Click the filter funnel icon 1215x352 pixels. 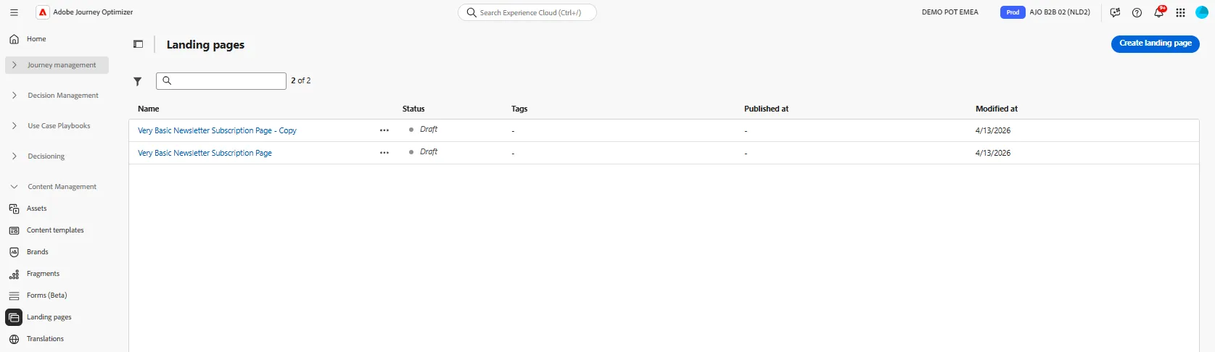click(x=138, y=81)
